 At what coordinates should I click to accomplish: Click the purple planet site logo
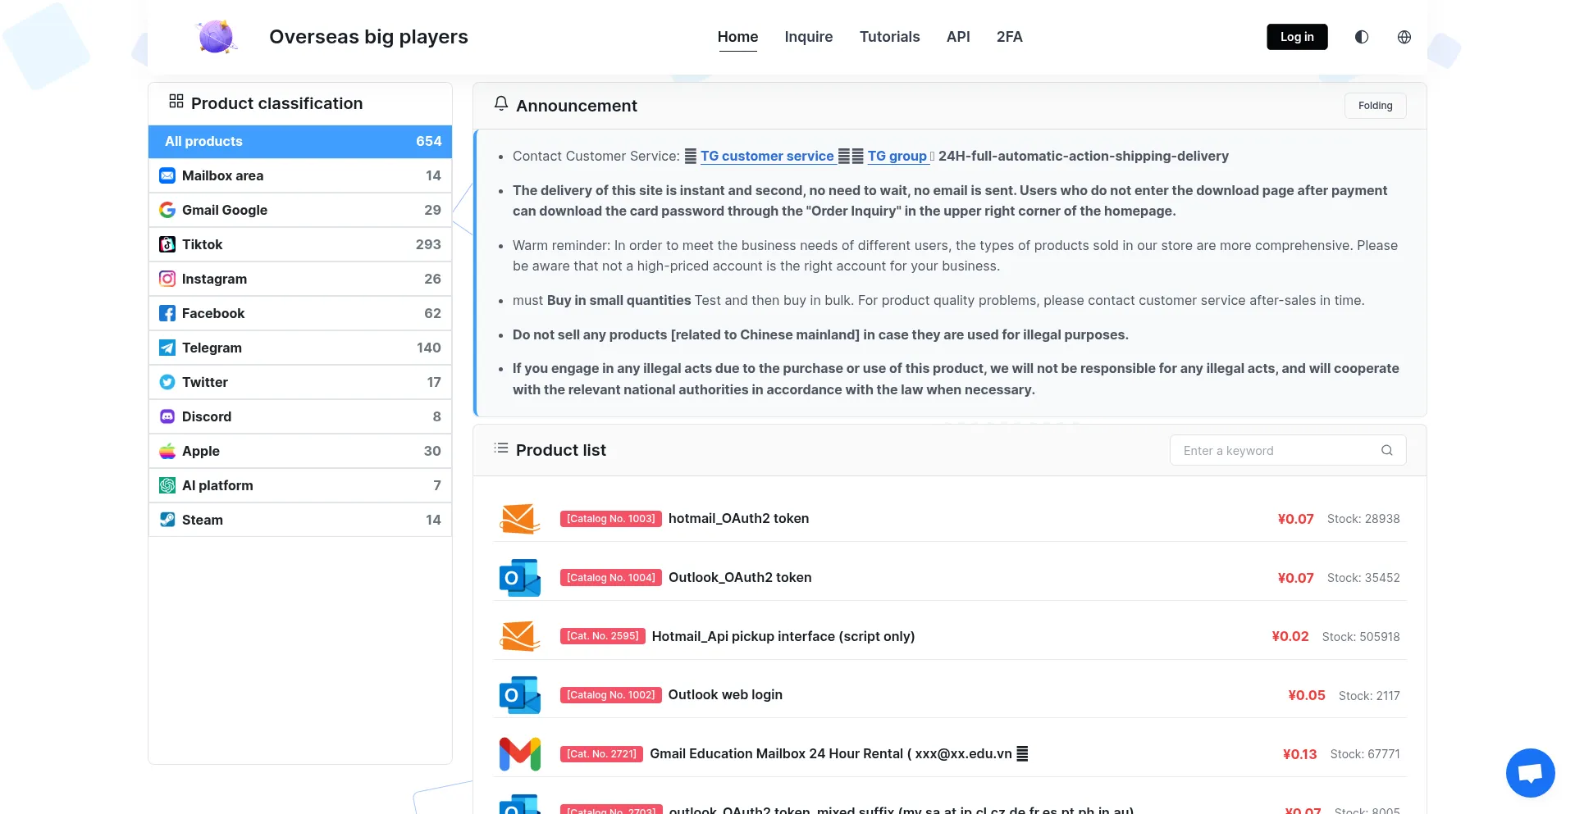(217, 37)
